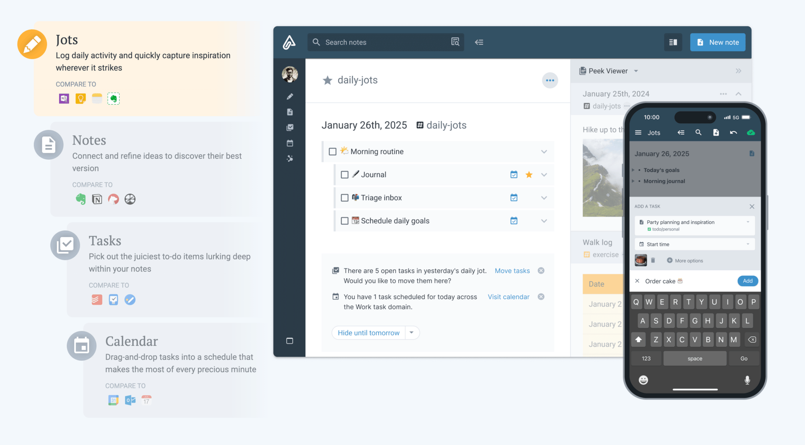This screenshot has height=445, width=805.
Task: Tap the new note icon on phone
Action: pos(716,132)
